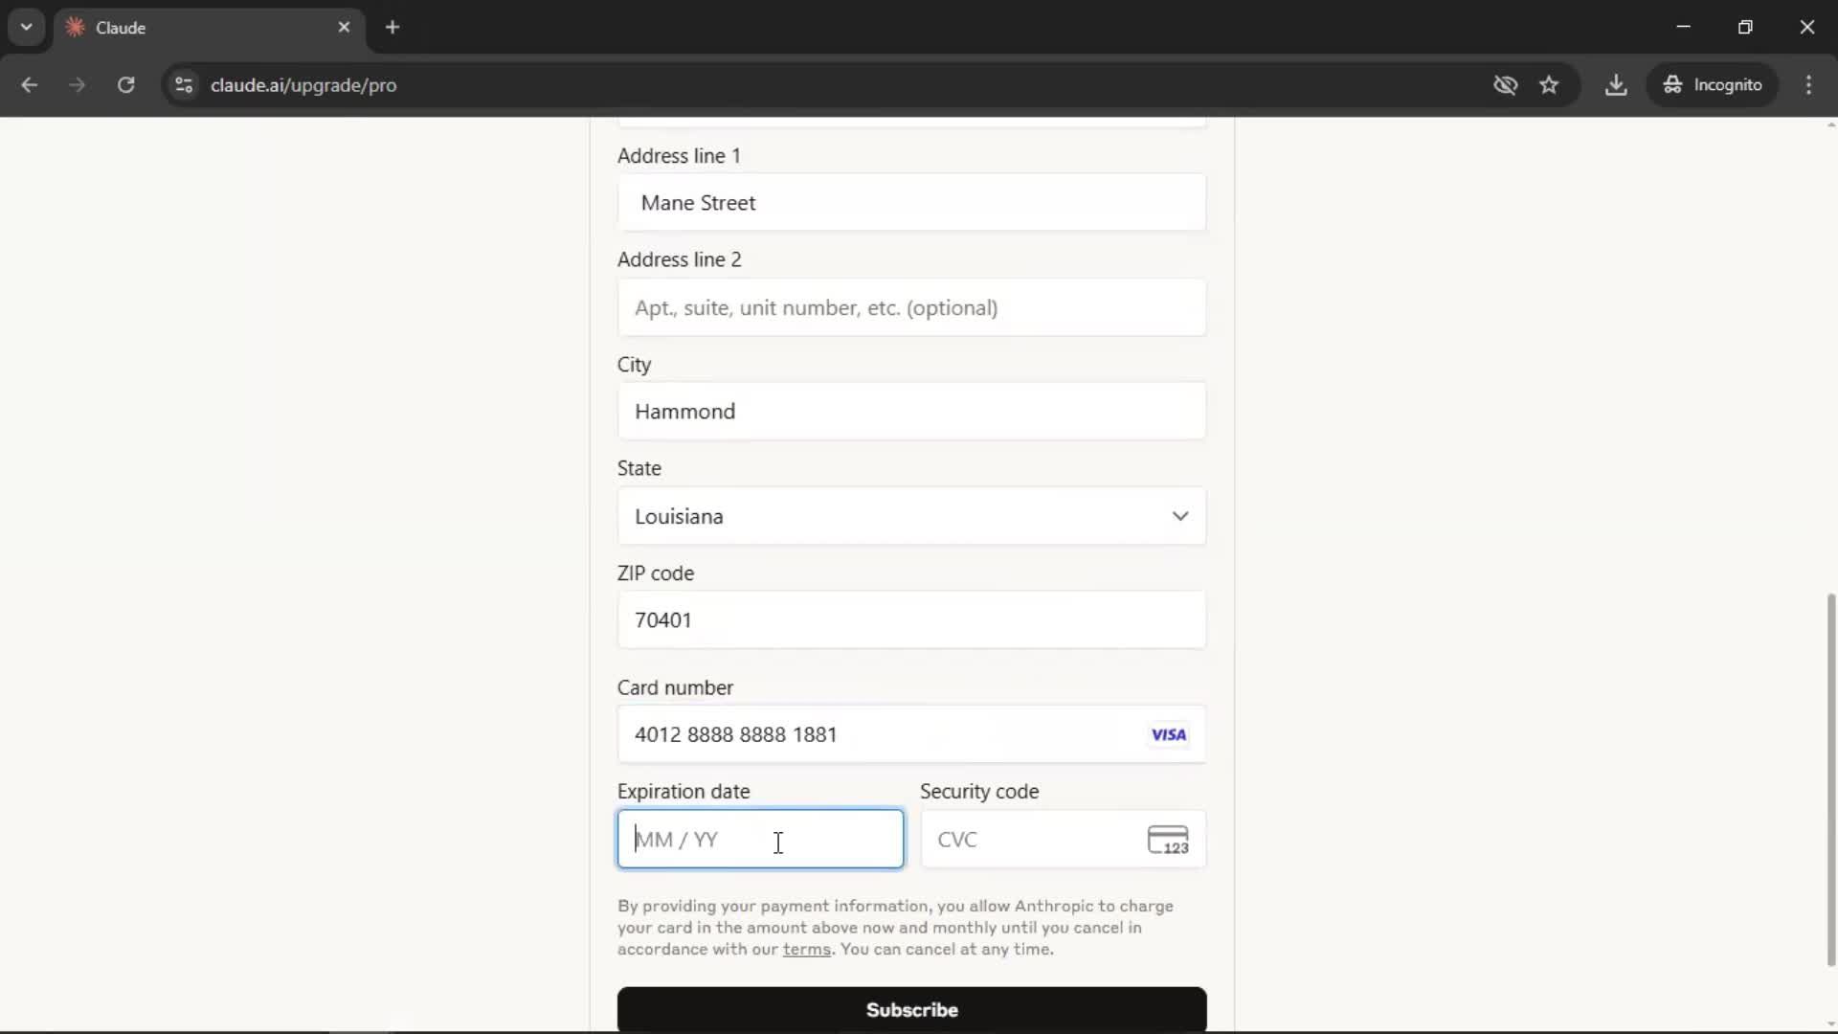
Task: Click the third-party cookies blocked eye icon
Action: coord(1505,85)
